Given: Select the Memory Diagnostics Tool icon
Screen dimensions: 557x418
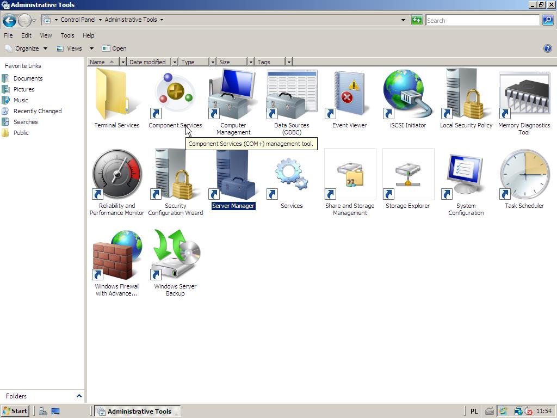Looking at the screenshot, I should click(x=524, y=95).
